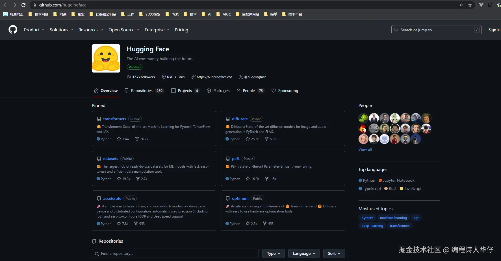
Task: Click View all people link
Action: pyautogui.click(x=365, y=149)
